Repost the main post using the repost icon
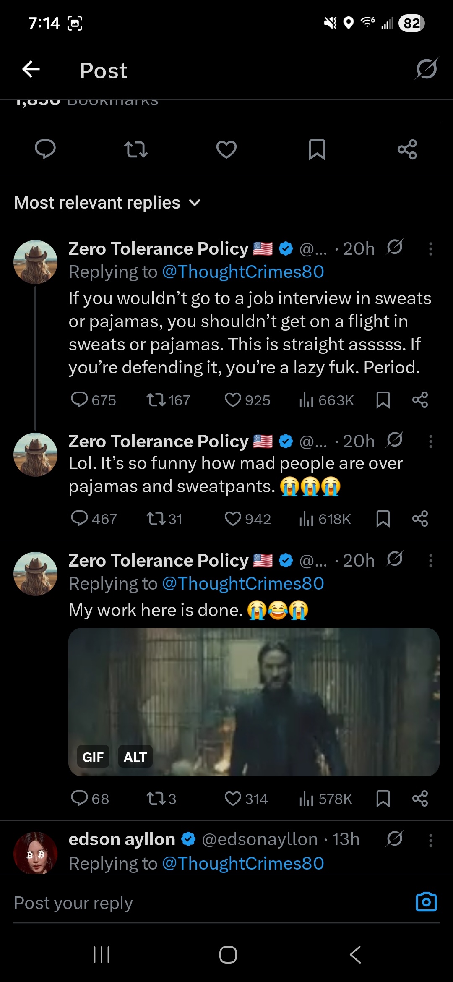The width and height of the screenshot is (453, 982). coord(136,149)
